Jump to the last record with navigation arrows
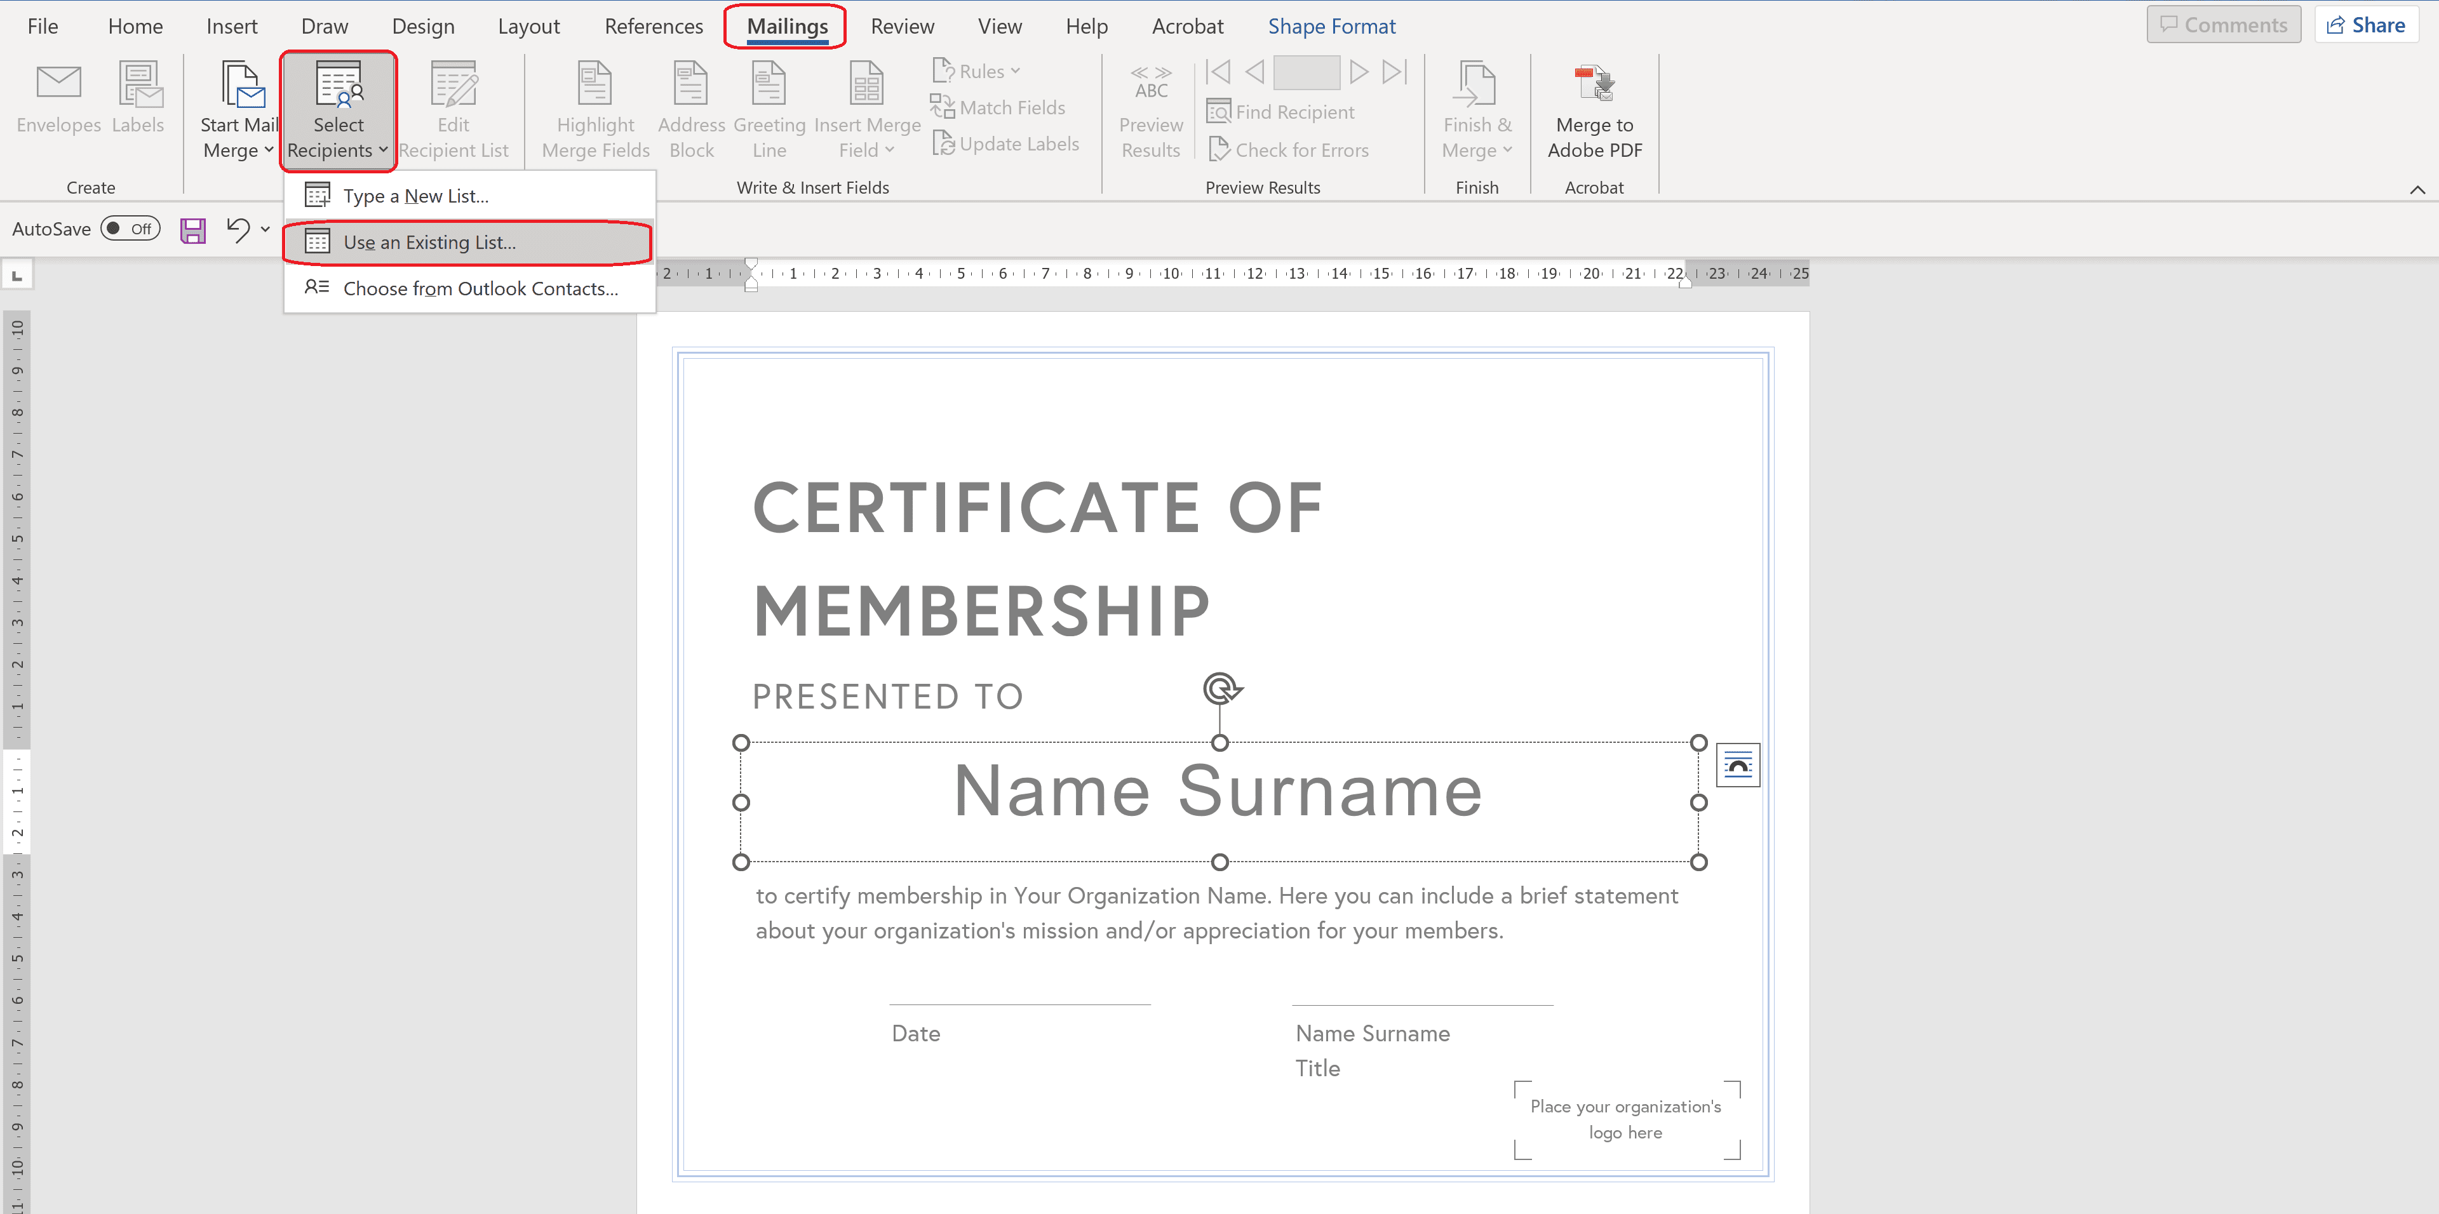Viewport: 2439px width, 1214px height. click(x=1393, y=72)
